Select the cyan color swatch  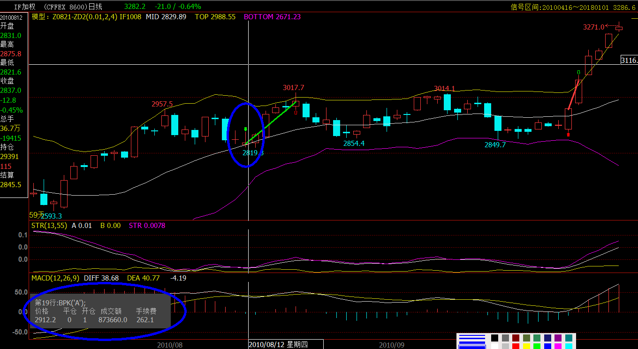(569, 346)
